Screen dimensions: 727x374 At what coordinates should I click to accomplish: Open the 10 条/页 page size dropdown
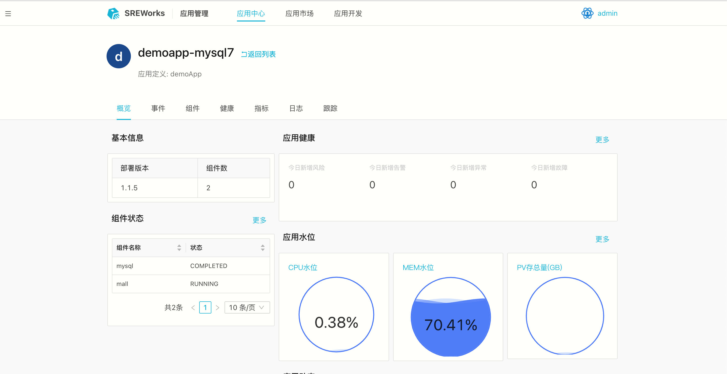(x=247, y=307)
